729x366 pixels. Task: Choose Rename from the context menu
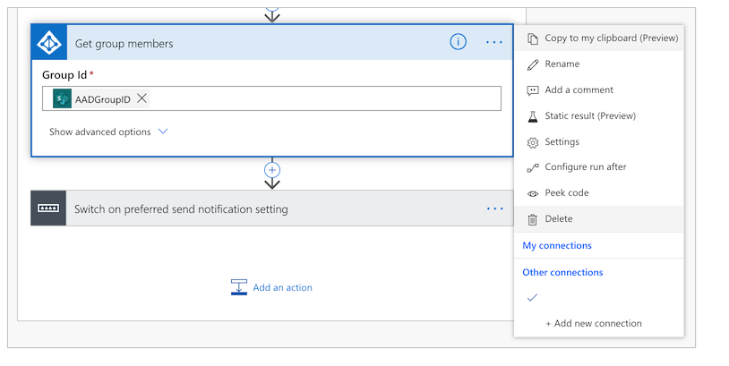[562, 64]
